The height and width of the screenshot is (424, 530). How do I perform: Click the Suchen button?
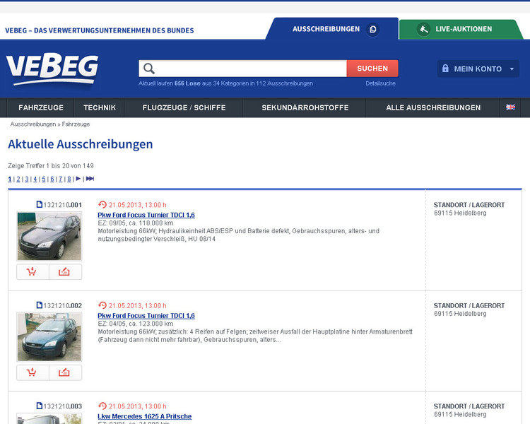(372, 69)
